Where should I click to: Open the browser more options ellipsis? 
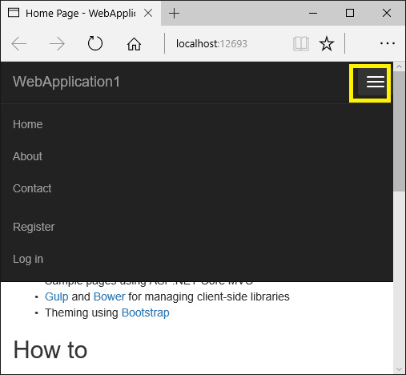[x=388, y=43]
